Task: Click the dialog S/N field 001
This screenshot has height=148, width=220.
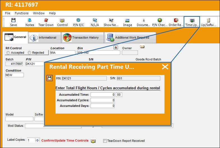Action: pyautogui.click(x=138, y=78)
